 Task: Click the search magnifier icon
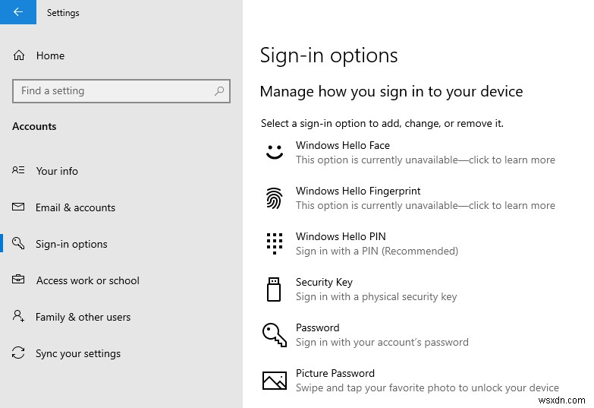click(x=219, y=90)
